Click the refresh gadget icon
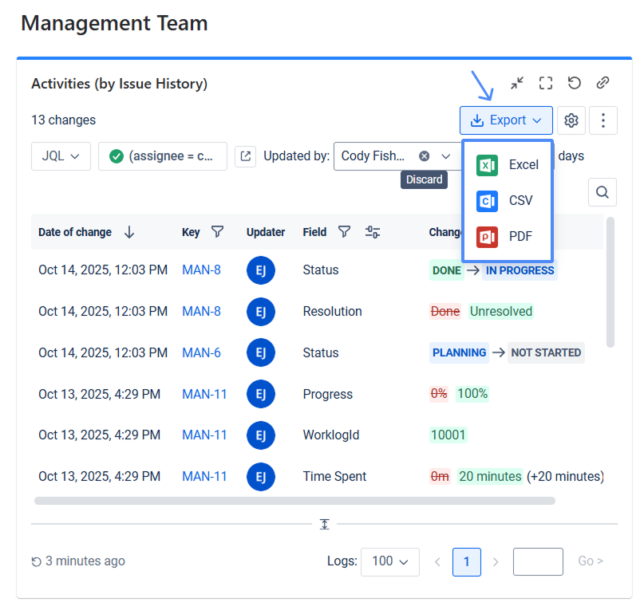Viewport: 644px width, 610px height. click(x=574, y=83)
